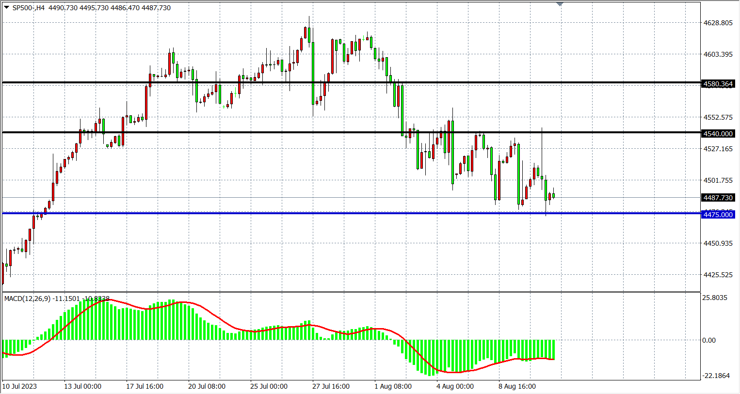Click the 10 Jul 2023 date label
This screenshot has width=740, height=394.
tap(19, 386)
